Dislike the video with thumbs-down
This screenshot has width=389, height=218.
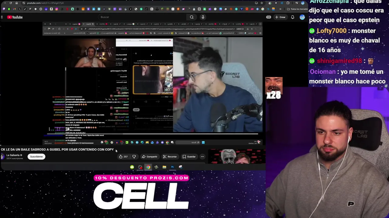(134, 157)
